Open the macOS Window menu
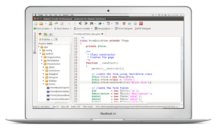216x130 pixels. [x=66, y=15]
